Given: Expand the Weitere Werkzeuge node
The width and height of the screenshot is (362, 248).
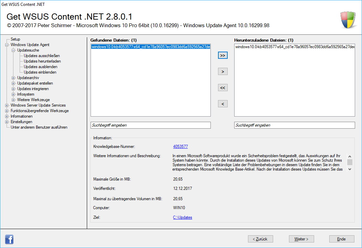Looking at the screenshot, I should (13, 100).
